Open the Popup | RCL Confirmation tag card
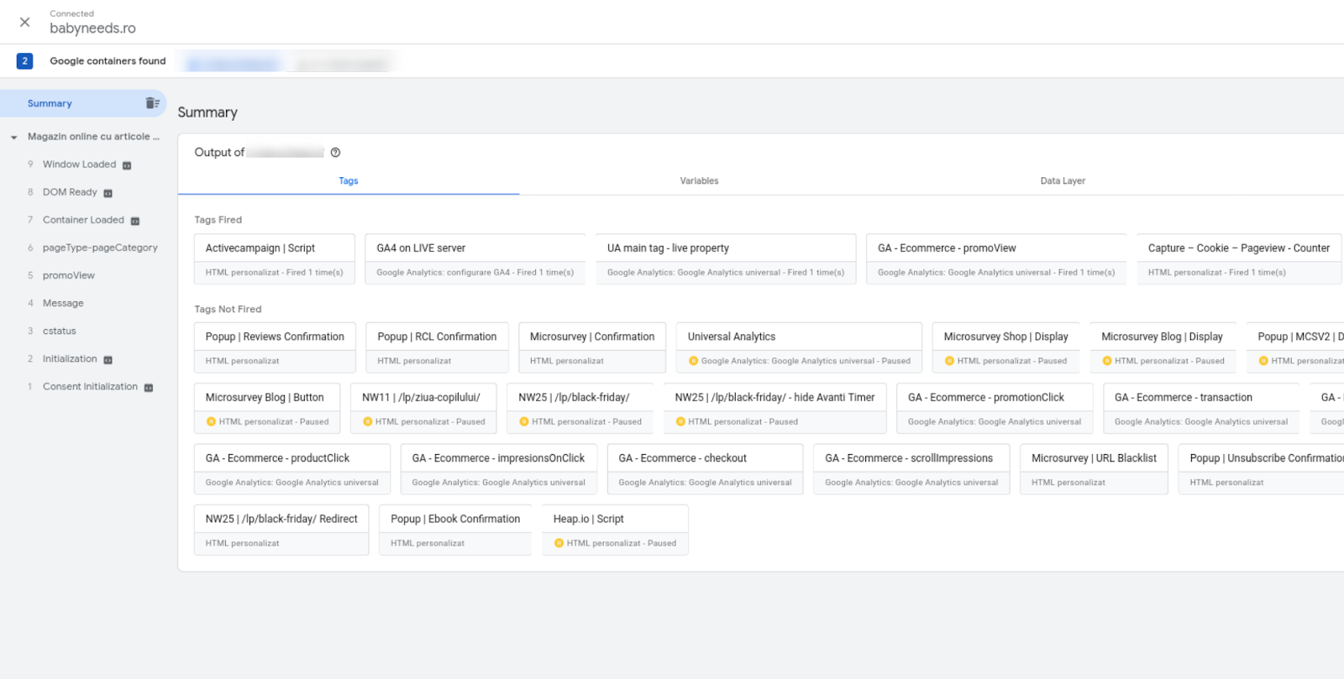The image size is (1344, 679). pyautogui.click(x=437, y=347)
